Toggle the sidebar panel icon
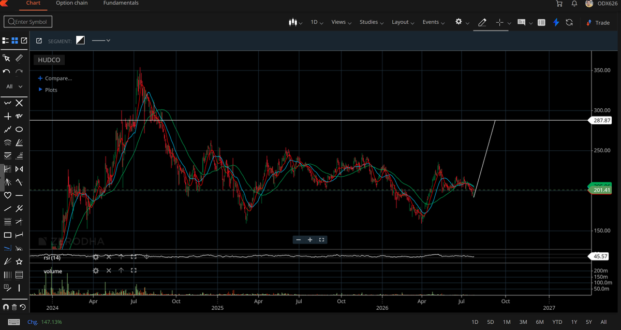 coord(541,22)
